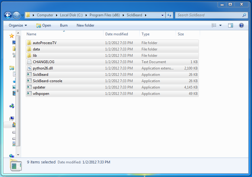The height and width of the screenshot is (177, 252).
Task: Click the CHANGELOG text document icon
Action: (29, 62)
